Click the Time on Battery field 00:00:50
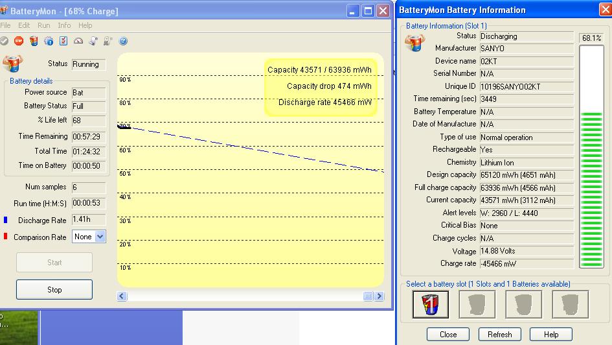The width and height of the screenshot is (612, 345). tap(89, 166)
